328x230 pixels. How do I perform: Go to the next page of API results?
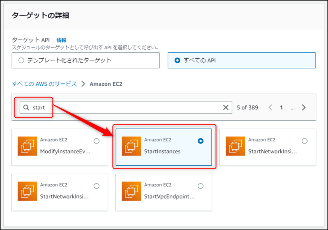pos(304,107)
